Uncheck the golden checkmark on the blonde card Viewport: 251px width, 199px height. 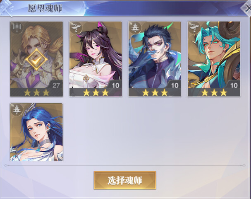point(36,60)
